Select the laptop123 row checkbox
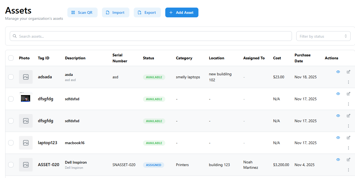This screenshot has width=355, height=178. click(x=11, y=143)
